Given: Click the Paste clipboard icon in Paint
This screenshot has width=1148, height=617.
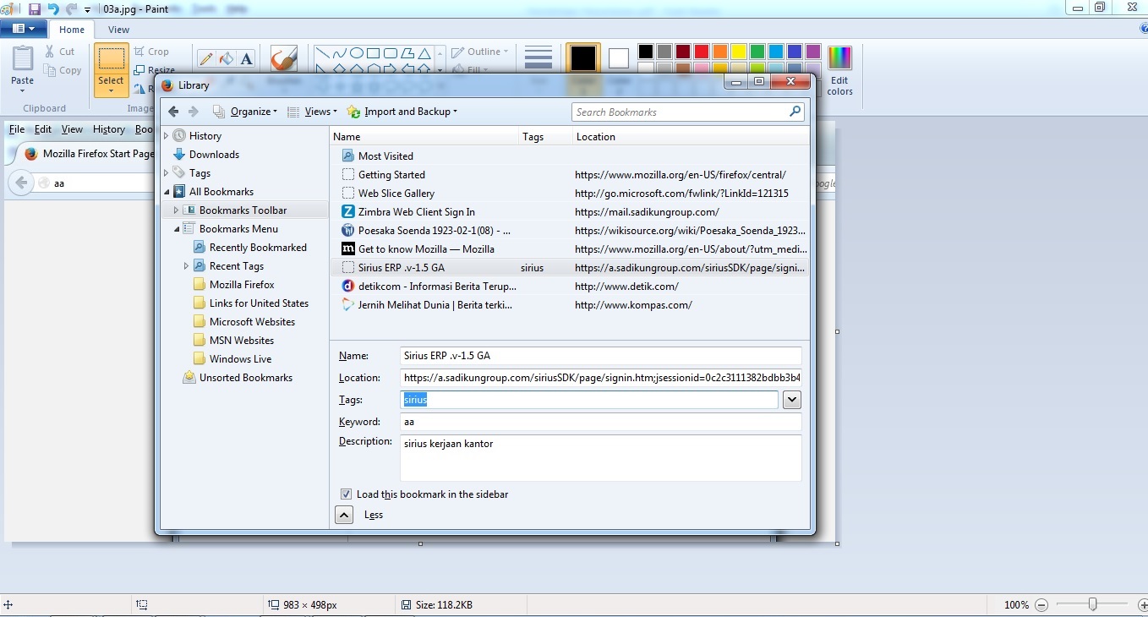Looking at the screenshot, I should pyautogui.click(x=23, y=59).
